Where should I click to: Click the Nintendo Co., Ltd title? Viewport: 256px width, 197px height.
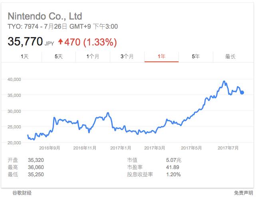point(45,16)
